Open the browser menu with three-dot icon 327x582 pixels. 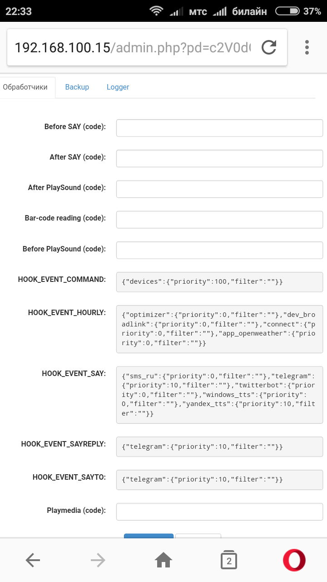click(307, 46)
